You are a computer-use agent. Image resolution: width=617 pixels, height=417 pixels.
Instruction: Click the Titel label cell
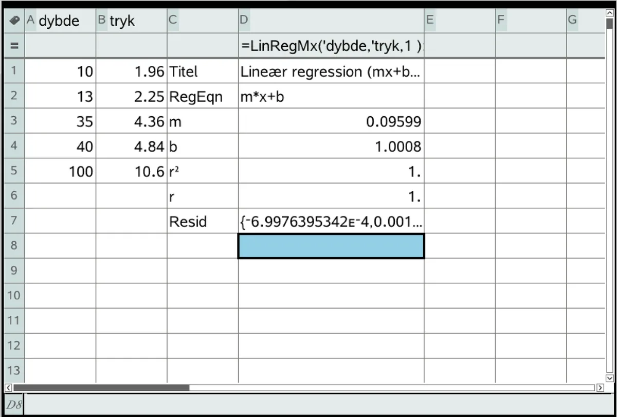pos(202,71)
